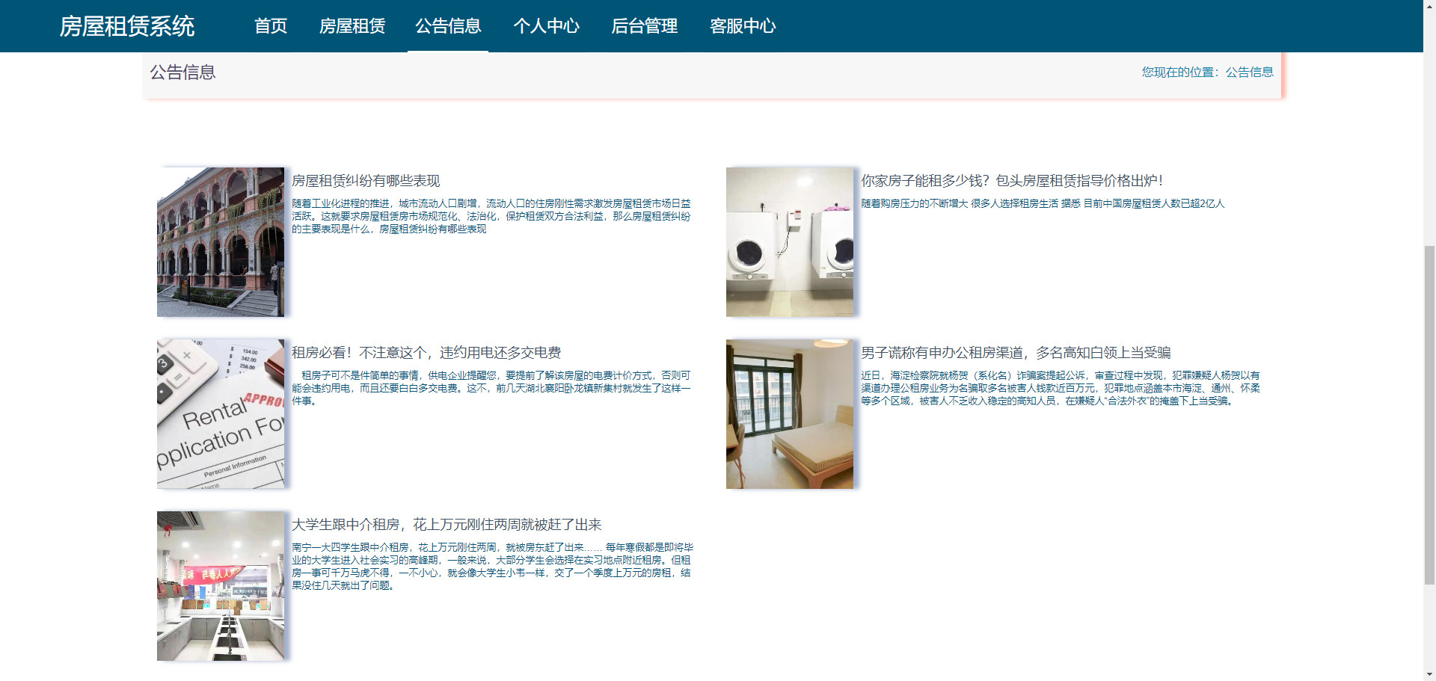The image size is (1436, 681).
Task: Visit the 客服中心 menu item
Action: click(743, 26)
